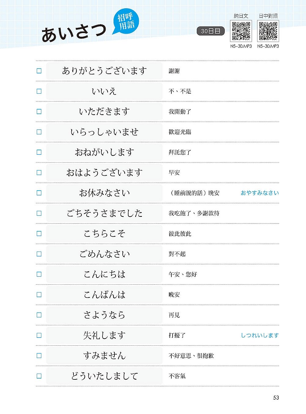Viewport: 306px width, 414px height.
Task: Click the N5-30.MP3 label under 純日文
Action: [241, 46]
